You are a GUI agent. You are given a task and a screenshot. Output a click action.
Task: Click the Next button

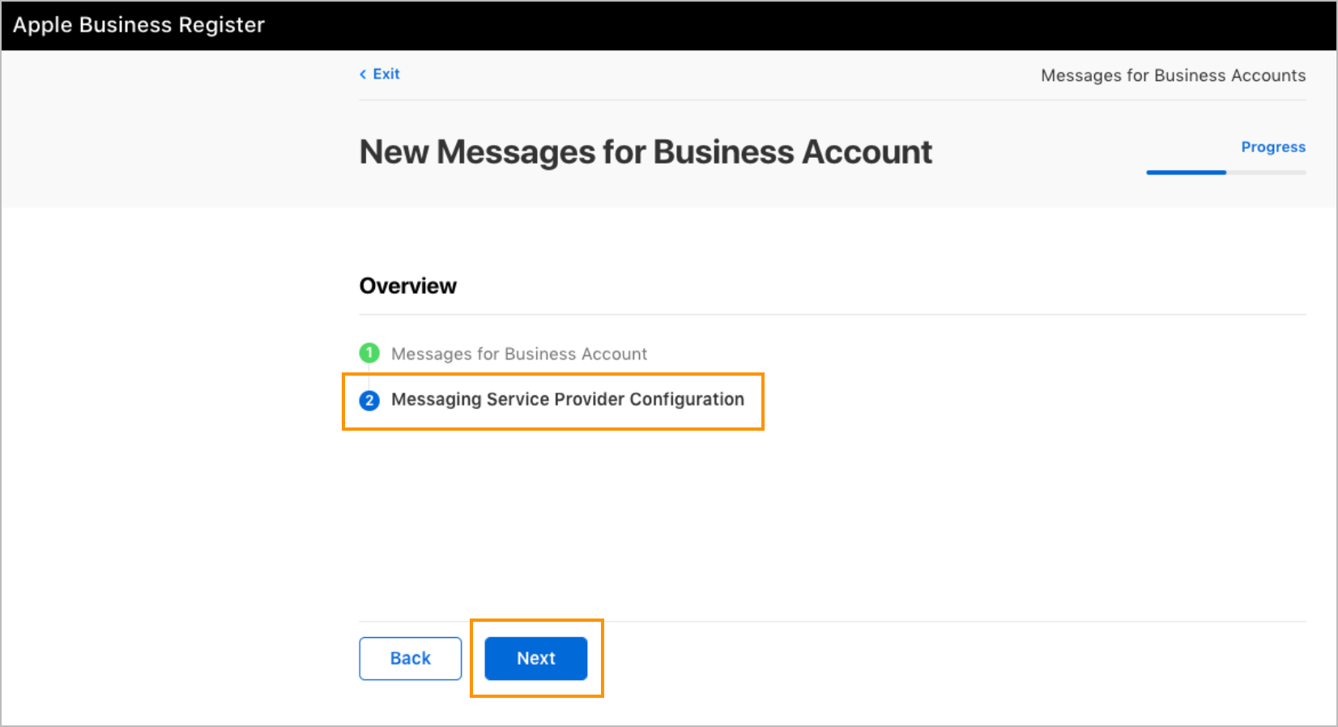pos(536,658)
